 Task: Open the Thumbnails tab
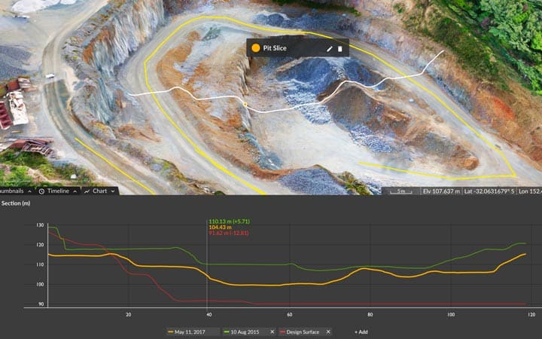(16, 191)
